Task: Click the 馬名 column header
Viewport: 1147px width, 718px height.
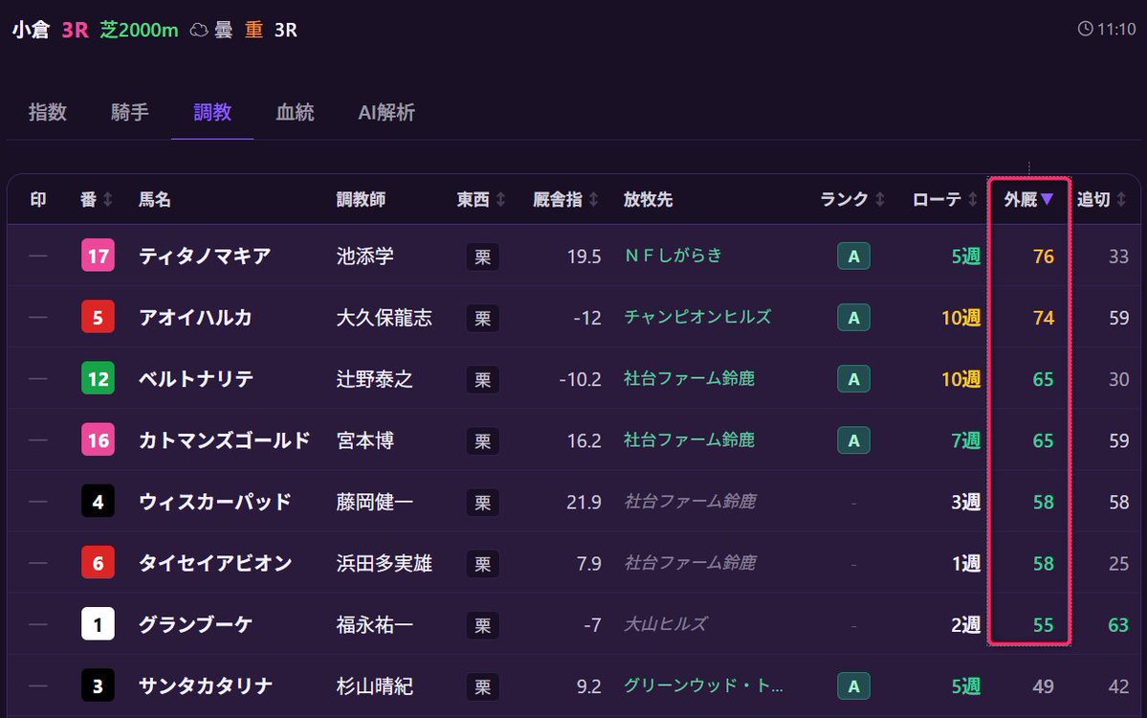Action: (x=154, y=199)
